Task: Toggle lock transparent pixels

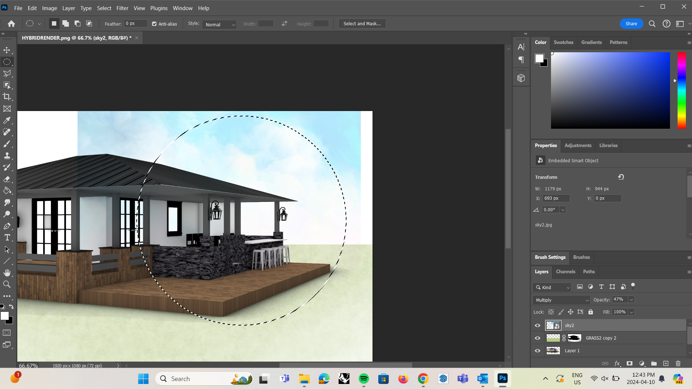Action: 551,312
